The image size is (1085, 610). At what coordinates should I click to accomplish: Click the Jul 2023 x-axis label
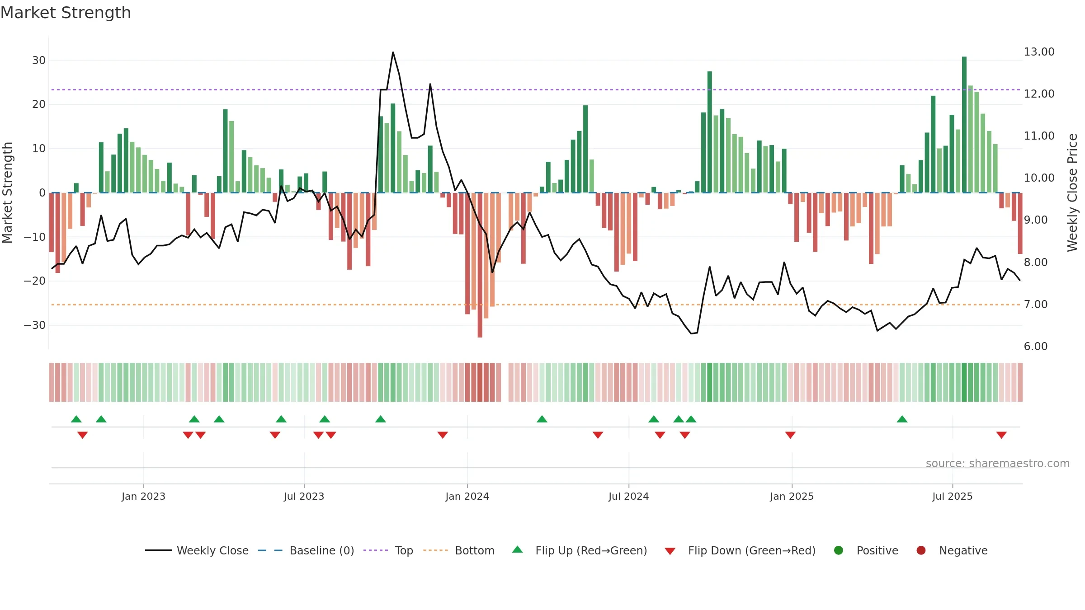[304, 496]
